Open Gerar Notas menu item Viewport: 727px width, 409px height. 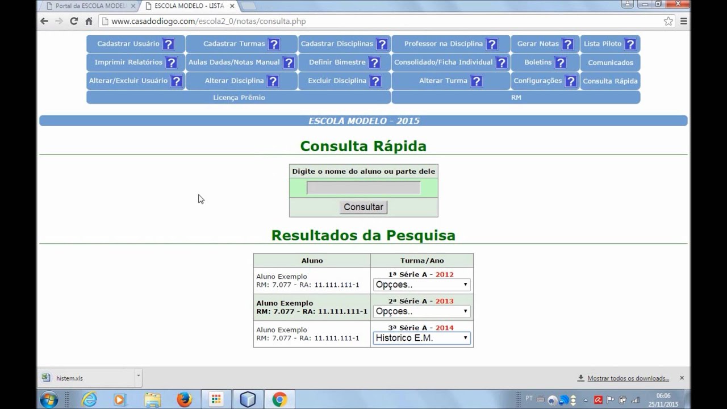pyautogui.click(x=538, y=44)
